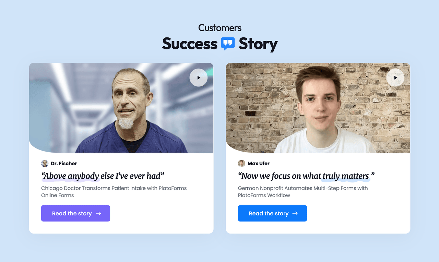
Task: Select the "Now we focus on what truly matters" quote
Action: coord(306,176)
